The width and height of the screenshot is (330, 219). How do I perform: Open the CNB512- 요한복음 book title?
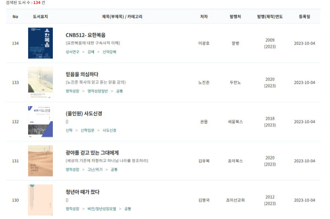85,35
